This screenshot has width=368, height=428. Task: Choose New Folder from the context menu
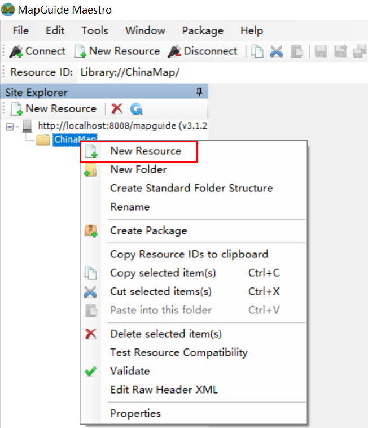point(194,170)
